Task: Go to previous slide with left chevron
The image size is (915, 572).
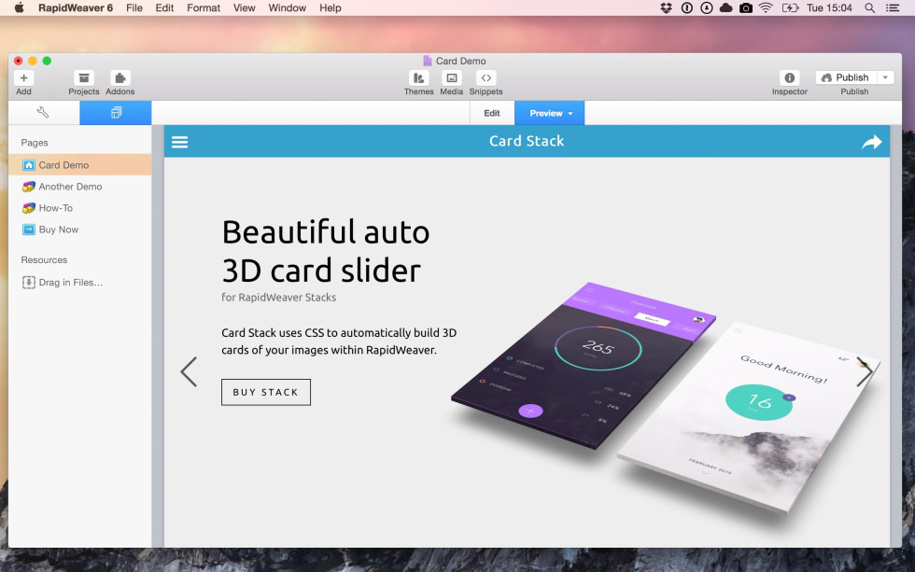Action: [189, 371]
